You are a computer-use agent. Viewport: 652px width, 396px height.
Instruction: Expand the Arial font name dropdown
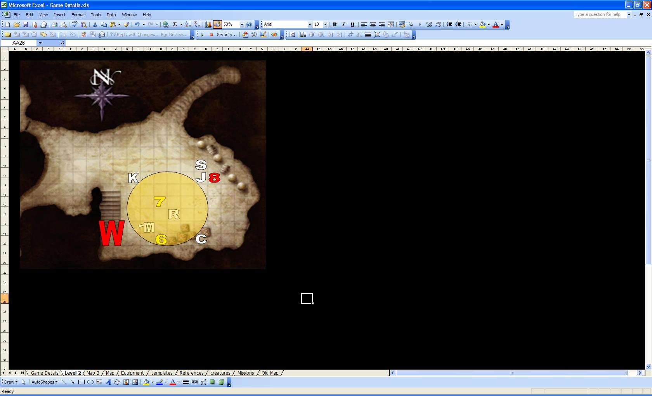click(x=310, y=24)
